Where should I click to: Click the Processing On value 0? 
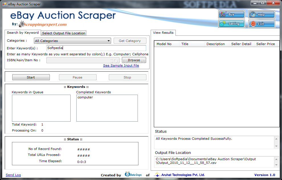click(42, 130)
